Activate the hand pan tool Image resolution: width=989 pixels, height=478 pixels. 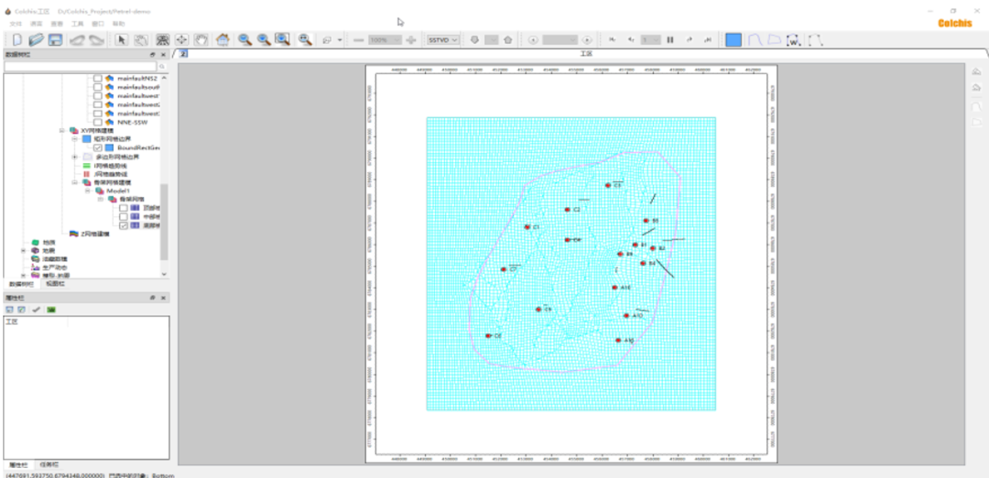[201, 40]
